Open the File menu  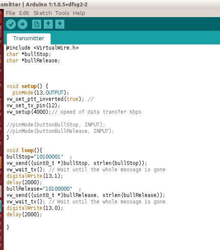pyautogui.click(x=11, y=13)
